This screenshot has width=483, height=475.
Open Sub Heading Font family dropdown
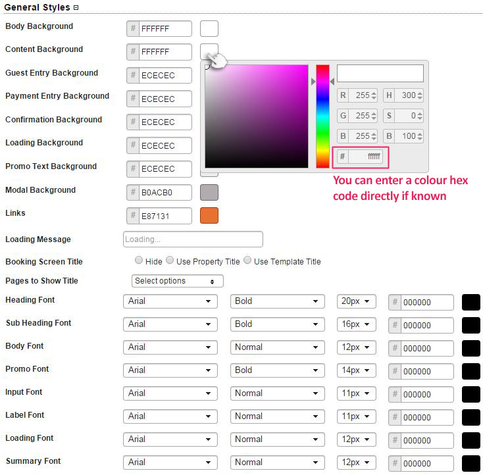click(x=170, y=324)
